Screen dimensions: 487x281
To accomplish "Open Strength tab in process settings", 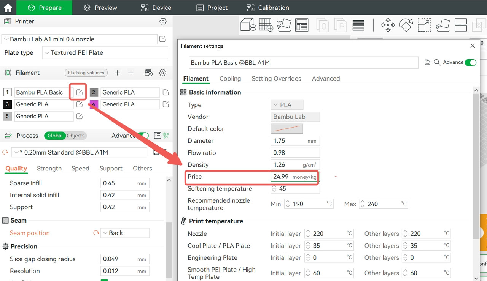I will (x=49, y=169).
